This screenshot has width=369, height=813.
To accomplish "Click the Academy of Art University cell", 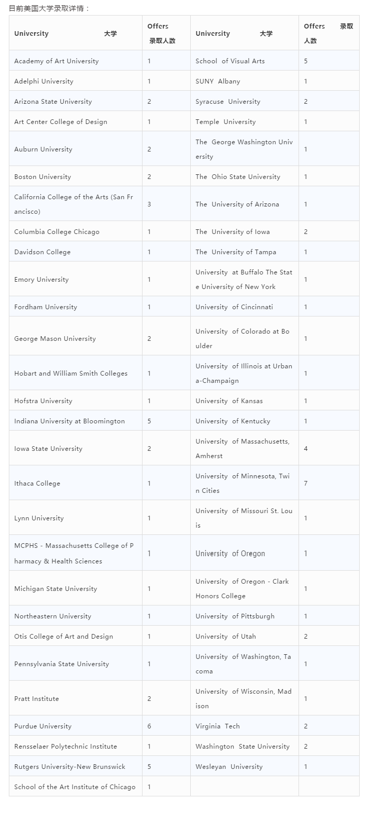I will [76, 61].
